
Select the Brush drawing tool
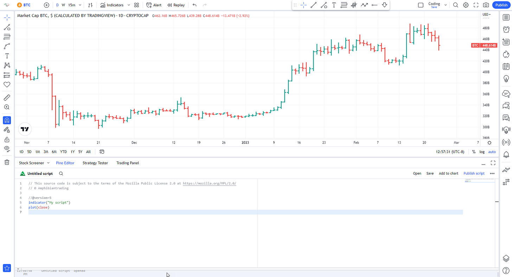click(7, 46)
